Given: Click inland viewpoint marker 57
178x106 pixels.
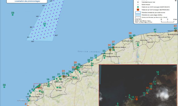Looking at the screenshot, I should (x=138, y=45).
